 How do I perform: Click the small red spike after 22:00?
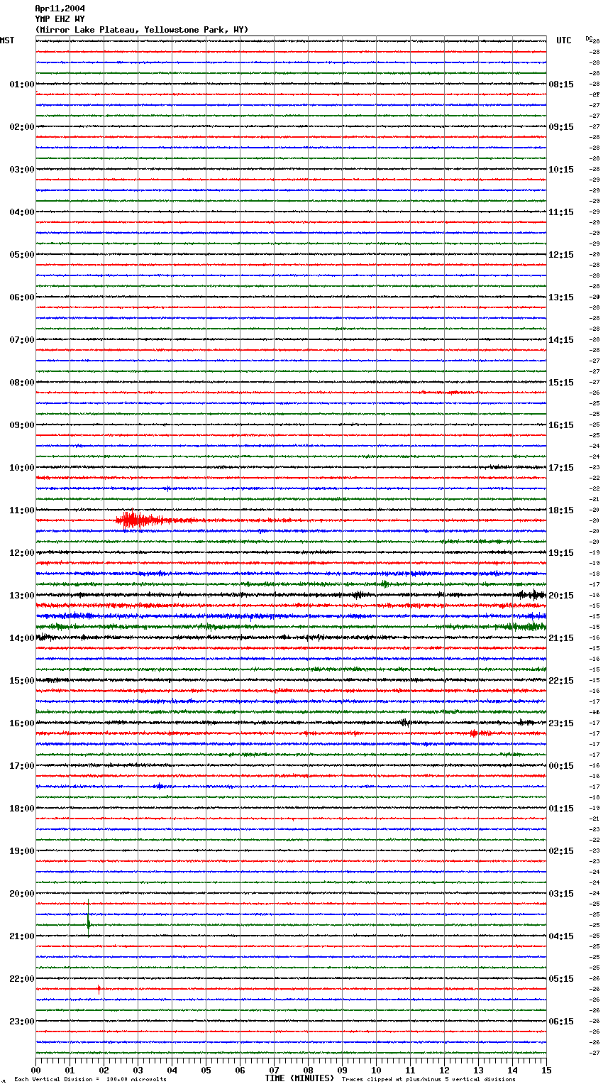click(x=99, y=988)
